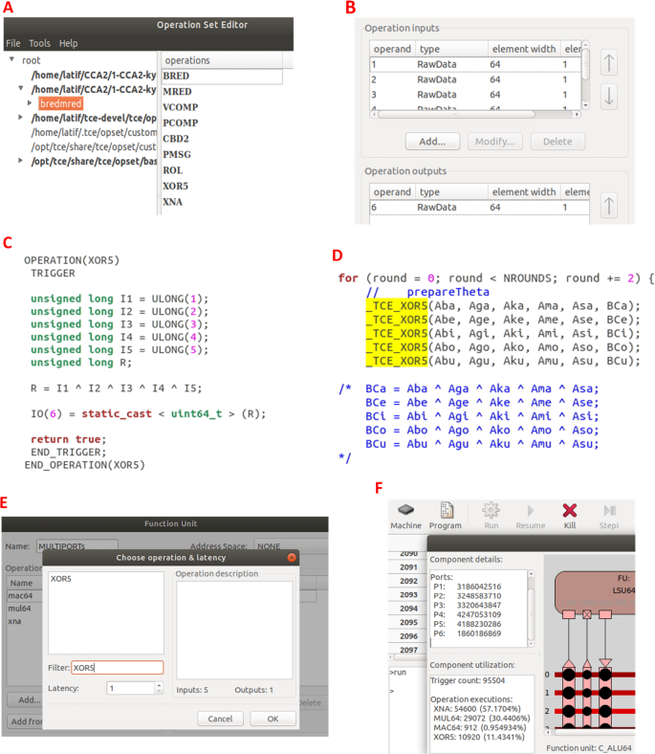Viewport: 655px width, 754px height.
Task: Click the P1: 3186042516 port entry
Action: (467, 587)
